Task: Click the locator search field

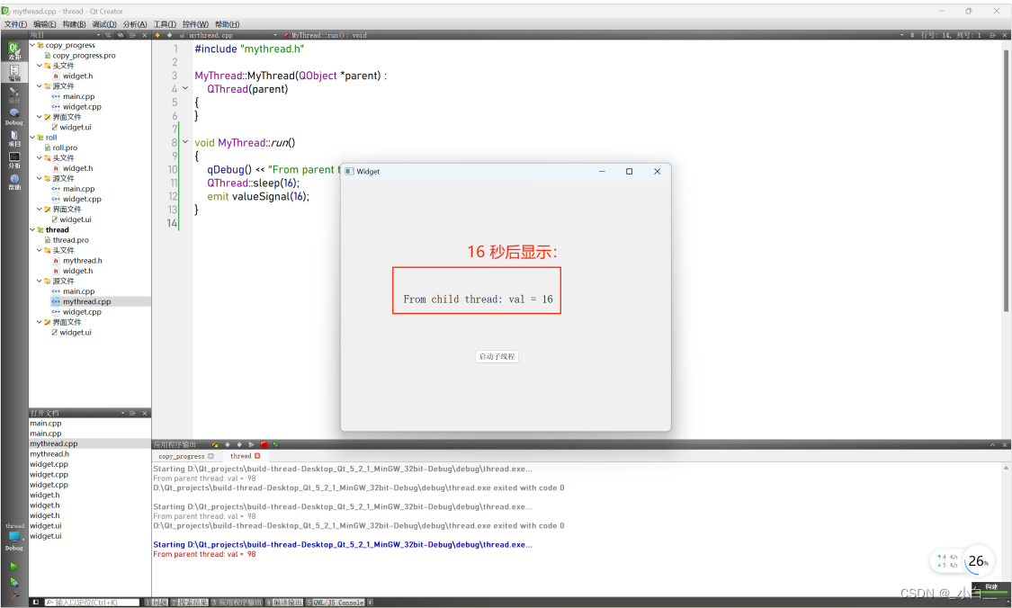Action: click(92, 603)
